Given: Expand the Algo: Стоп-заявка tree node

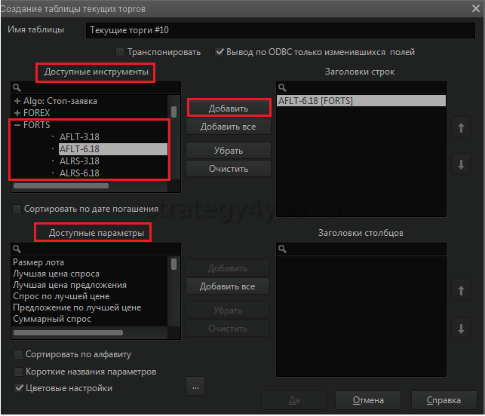Looking at the screenshot, I should click(17, 101).
